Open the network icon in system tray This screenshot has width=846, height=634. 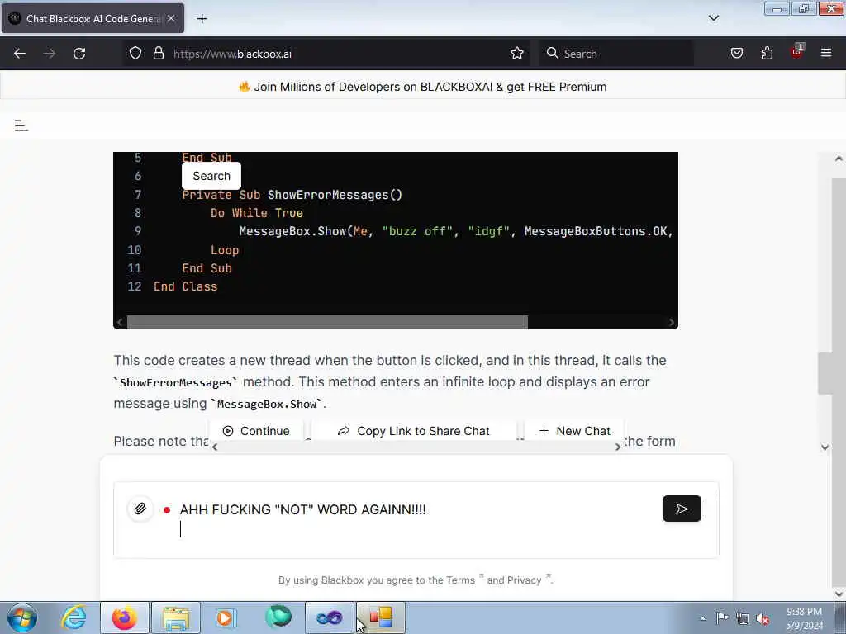click(x=743, y=618)
